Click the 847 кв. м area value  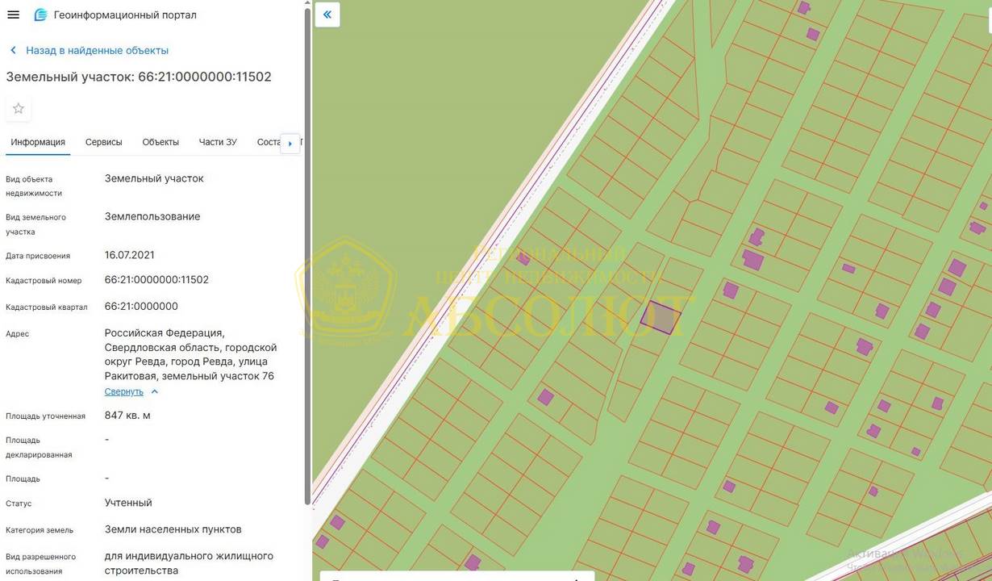pyautogui.click(x=127, y=416)
